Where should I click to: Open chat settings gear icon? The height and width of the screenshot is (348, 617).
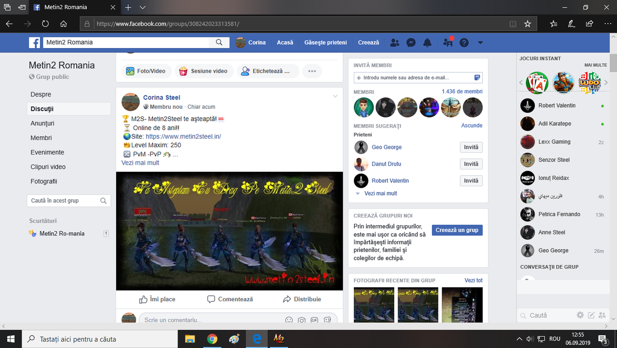580,315
